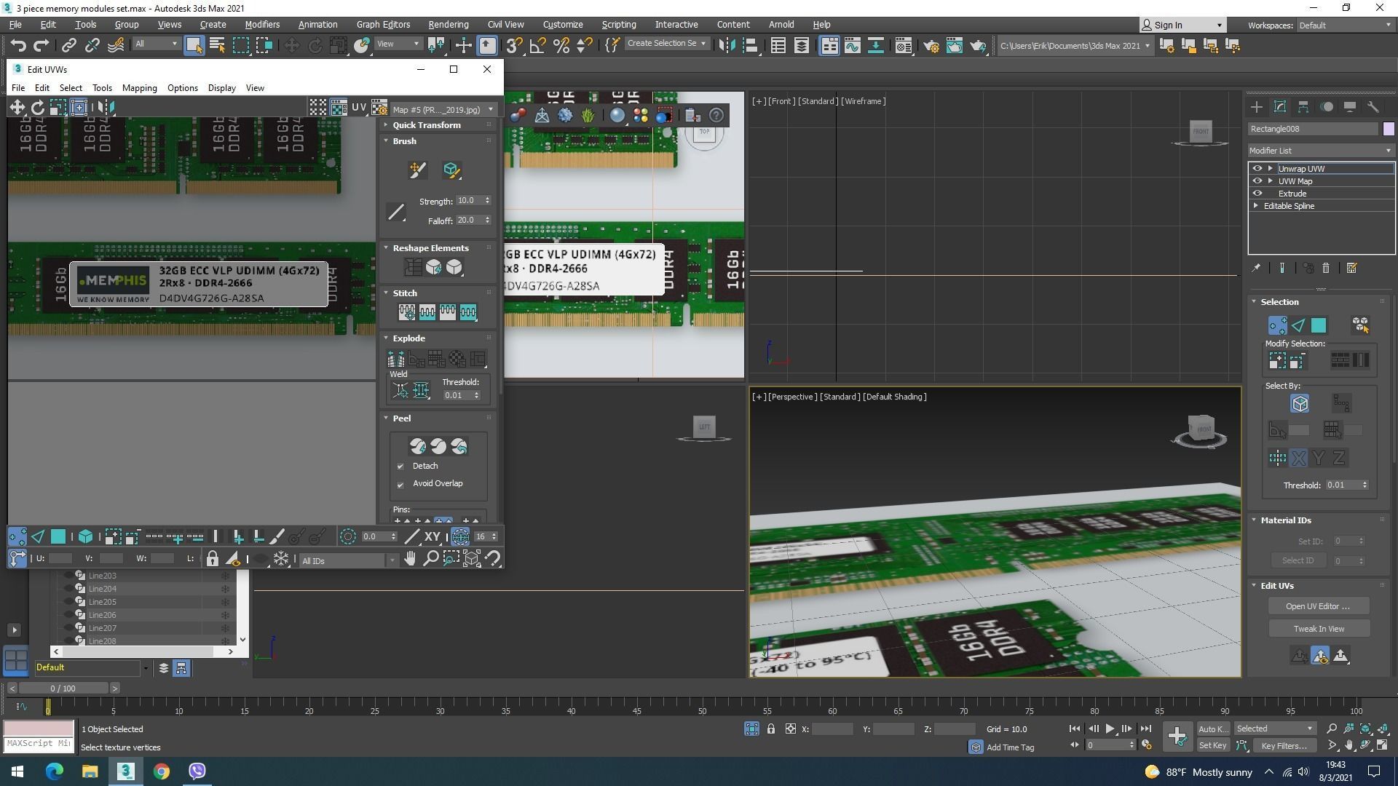Click the Rectangle008 object name field
This screenshot has width=1398, height=786.
pos(1313,129)
